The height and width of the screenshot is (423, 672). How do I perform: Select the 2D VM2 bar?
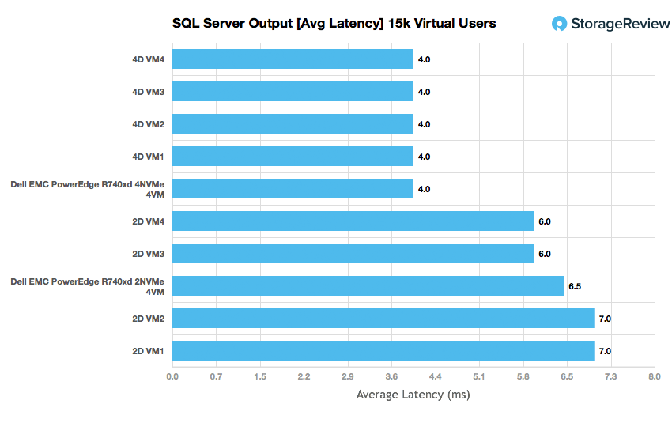(x=383, y=319)
